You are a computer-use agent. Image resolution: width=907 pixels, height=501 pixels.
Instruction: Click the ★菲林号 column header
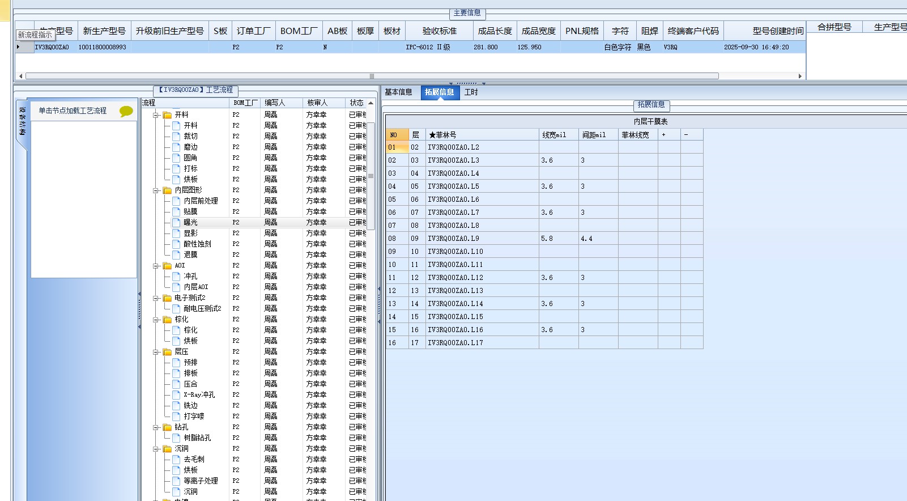[482, 135]
